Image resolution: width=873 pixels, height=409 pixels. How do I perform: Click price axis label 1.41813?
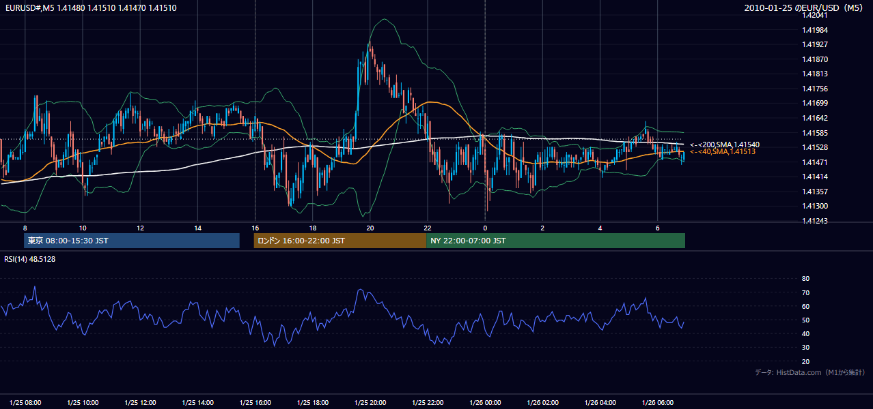pyautogui.click(x=814, y=74)
